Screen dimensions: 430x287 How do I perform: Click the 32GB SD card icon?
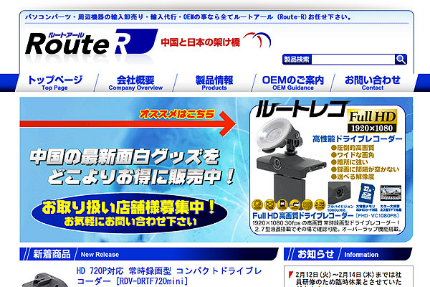367,193
